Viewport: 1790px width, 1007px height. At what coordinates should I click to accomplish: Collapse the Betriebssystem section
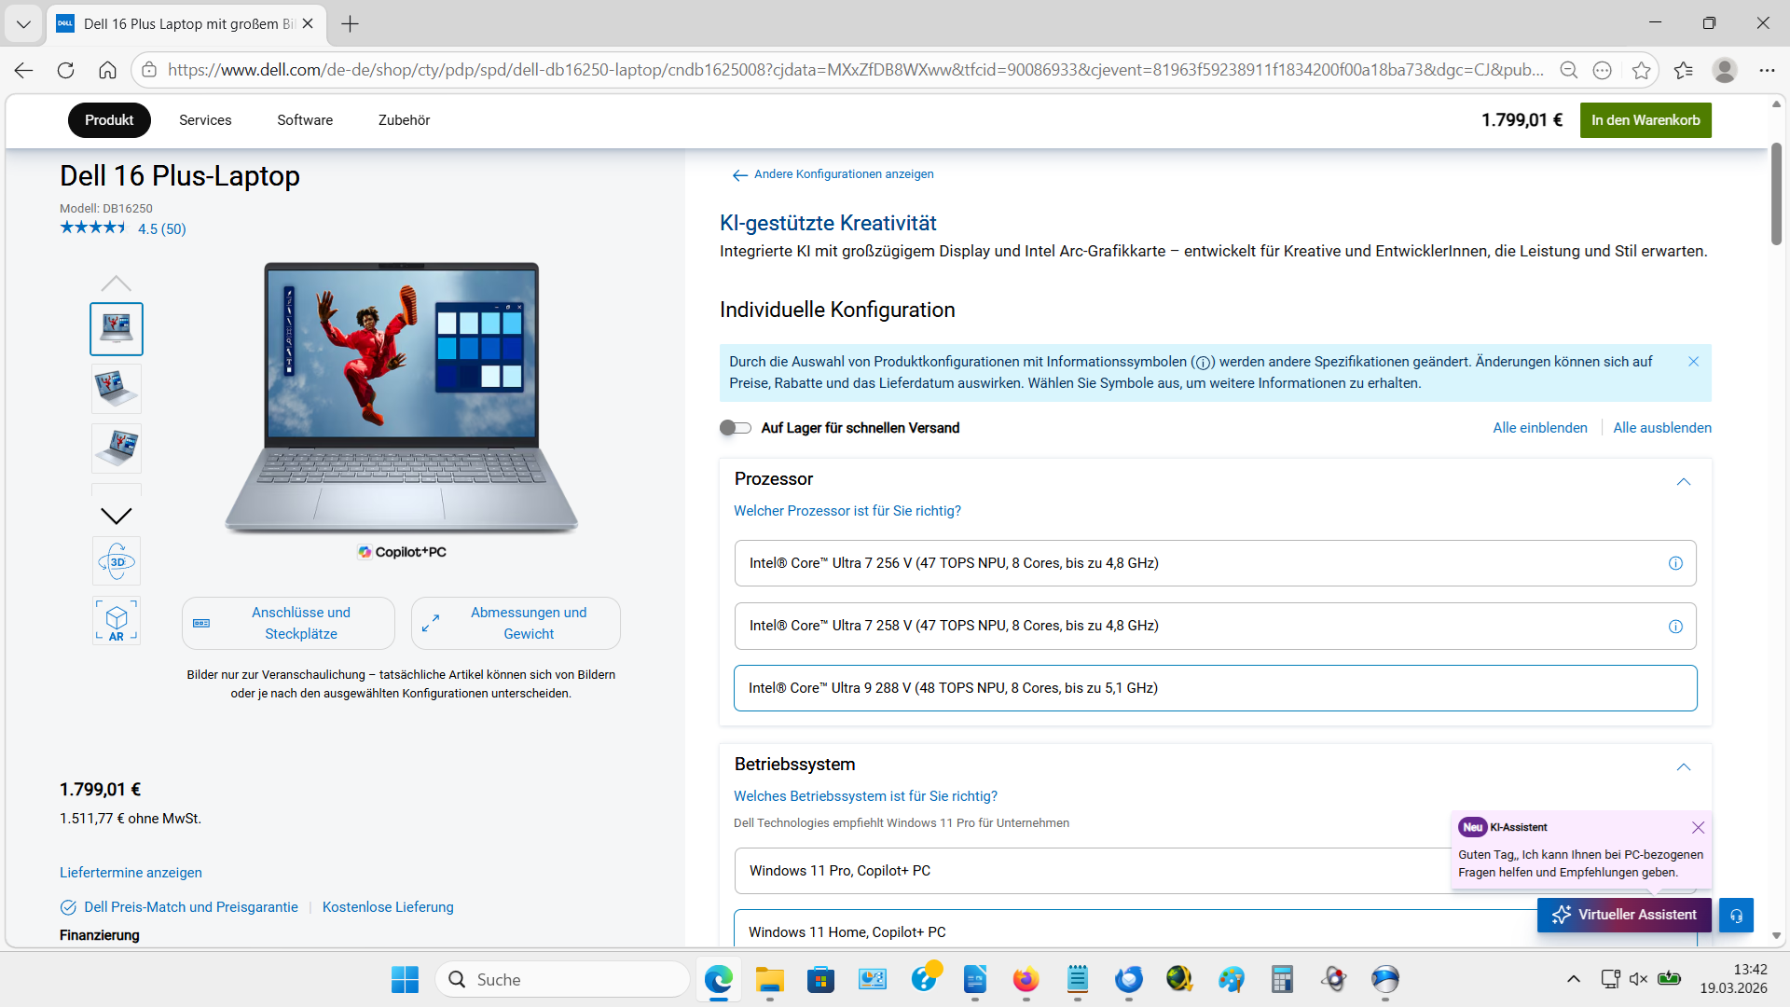pos(1683,767)
